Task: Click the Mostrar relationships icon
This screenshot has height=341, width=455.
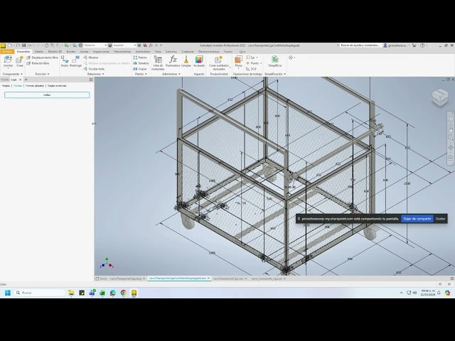Action: coord(91,58)
